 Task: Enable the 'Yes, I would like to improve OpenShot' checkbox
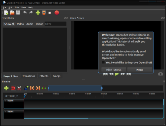[x=103, y=63]
